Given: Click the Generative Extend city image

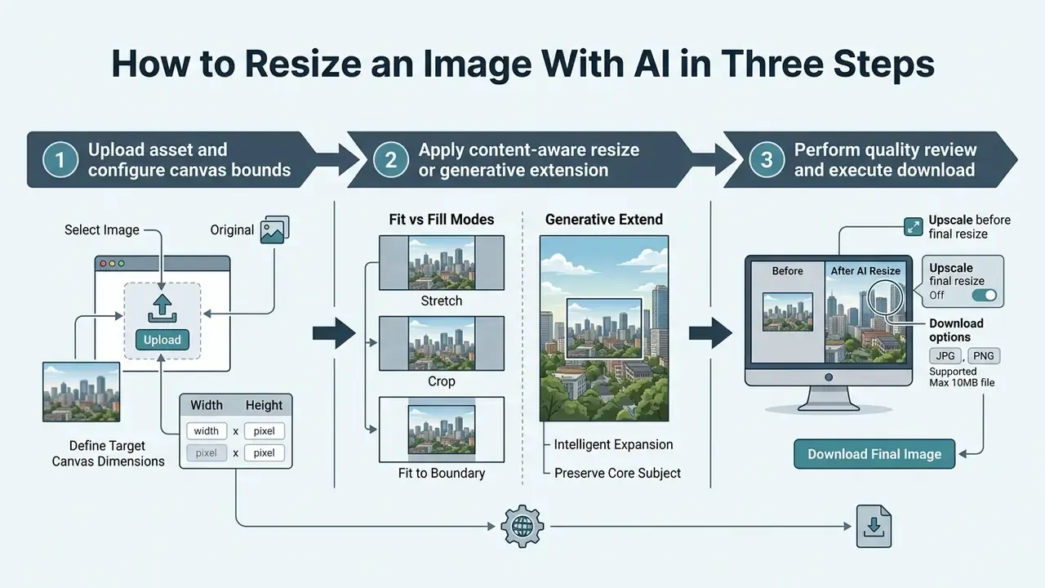Looking at the screenshot, I should pos(604,329).
